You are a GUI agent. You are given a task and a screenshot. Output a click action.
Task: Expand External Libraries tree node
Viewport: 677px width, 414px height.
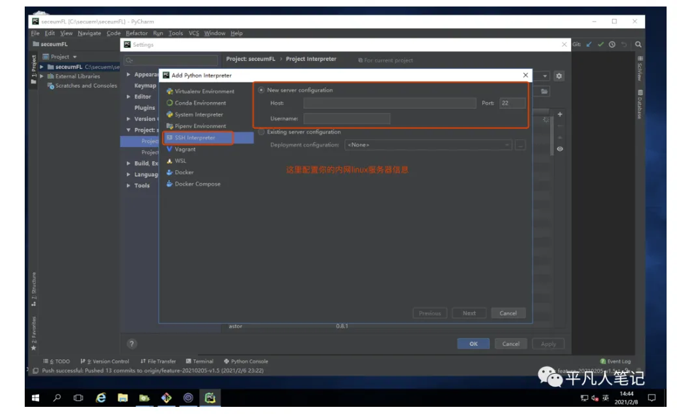[42, 76]
